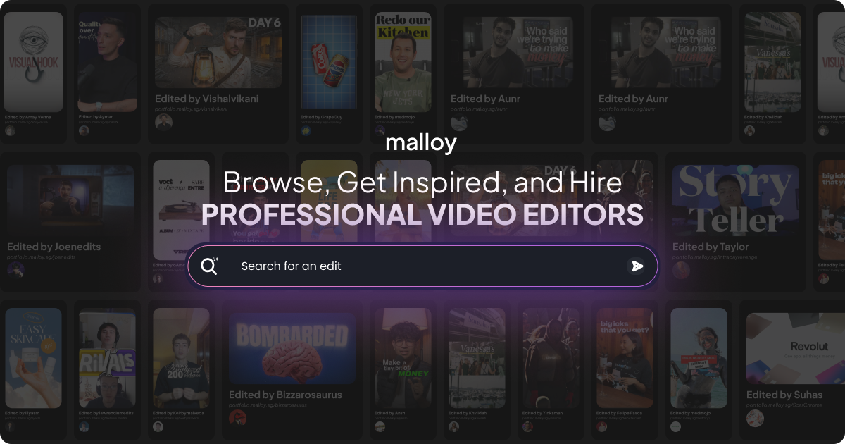
Task: Click Taylor's profile avatar icon
Action: pos(681,269)
